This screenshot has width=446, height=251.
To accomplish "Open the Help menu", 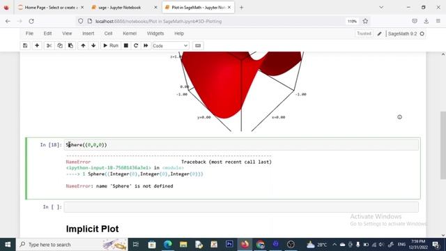I will click(x=179, y=33).
